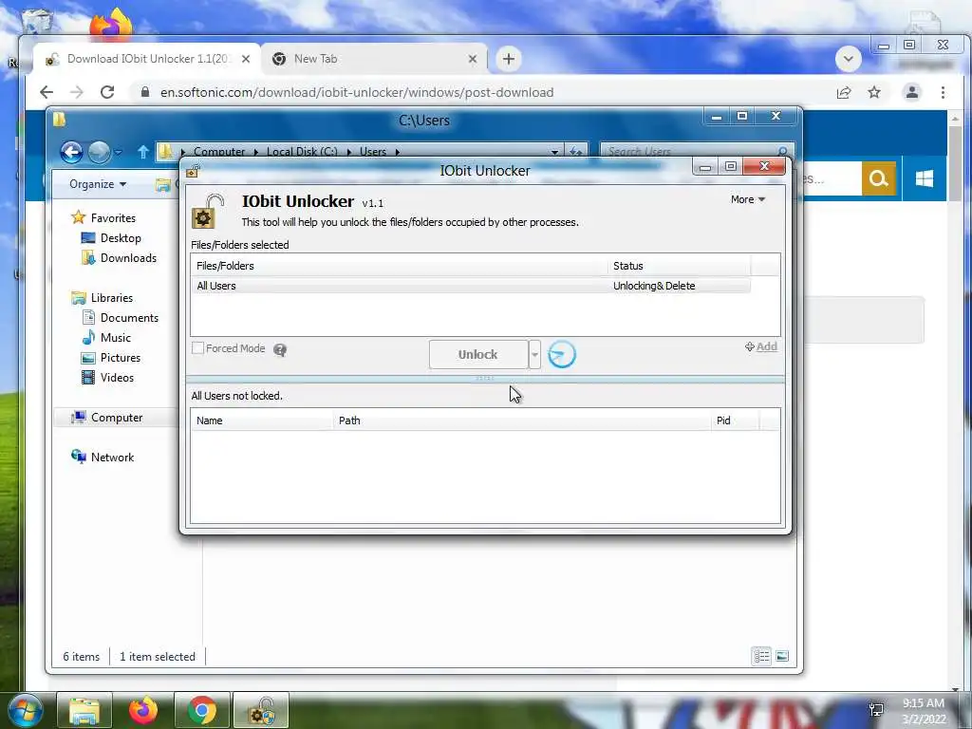Screen dimensions: 972x729
Task: Click the Status column header
Action: (679, 266)
